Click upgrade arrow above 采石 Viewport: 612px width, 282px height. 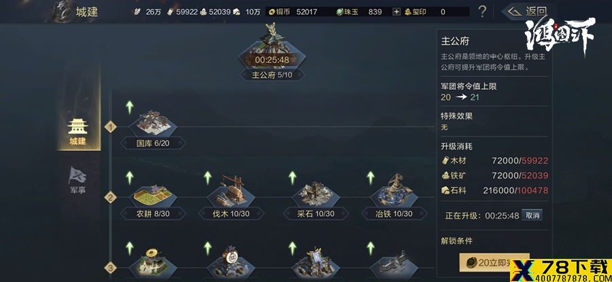tap(292, 177)
